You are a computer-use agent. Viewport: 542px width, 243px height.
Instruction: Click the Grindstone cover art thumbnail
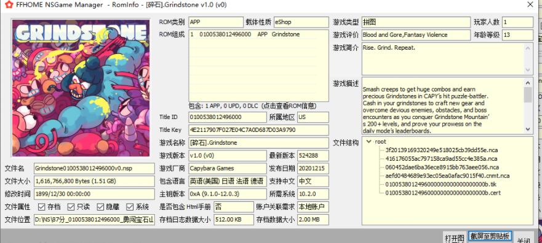pos(81,88)
